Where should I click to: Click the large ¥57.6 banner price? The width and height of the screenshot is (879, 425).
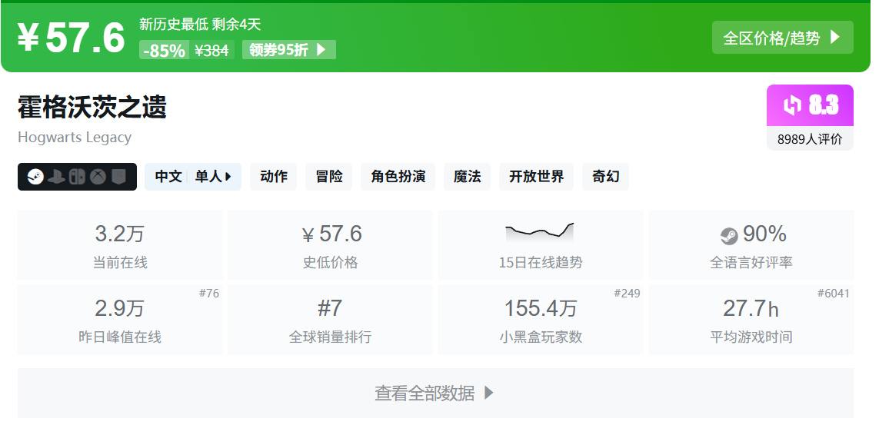click(x=71, y=38)
